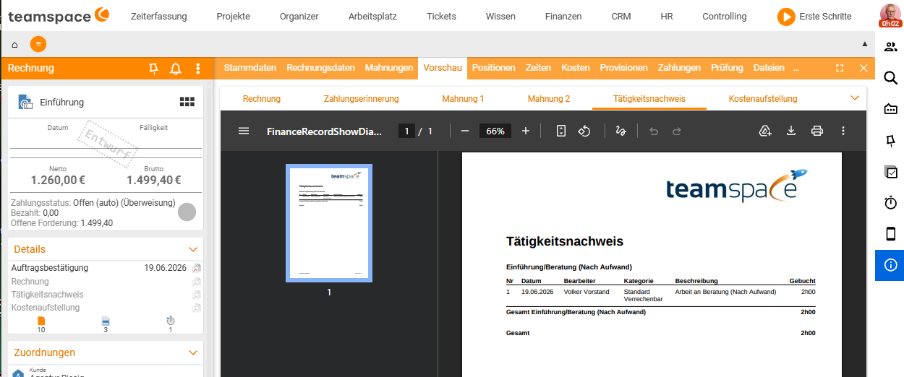Viewport: 904px width, 377px height.
Task: Open the stopwatch icon in right sidebar
Action: 890,203
